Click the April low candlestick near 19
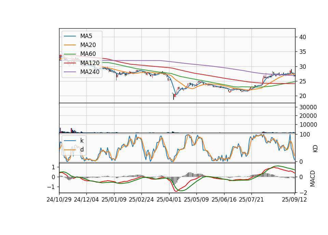The width and height of the screenshot is (328, 235). [174, 96]
